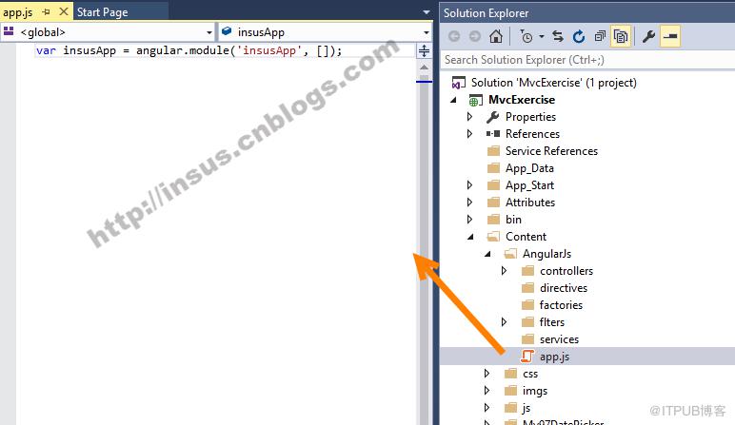735x425 pixels.
Task: Click the Refresh icon in Solution Explorer
Action: [x=579, y=36]
